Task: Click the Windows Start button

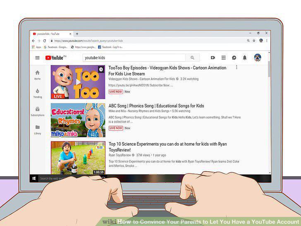Action: (34, 178)
